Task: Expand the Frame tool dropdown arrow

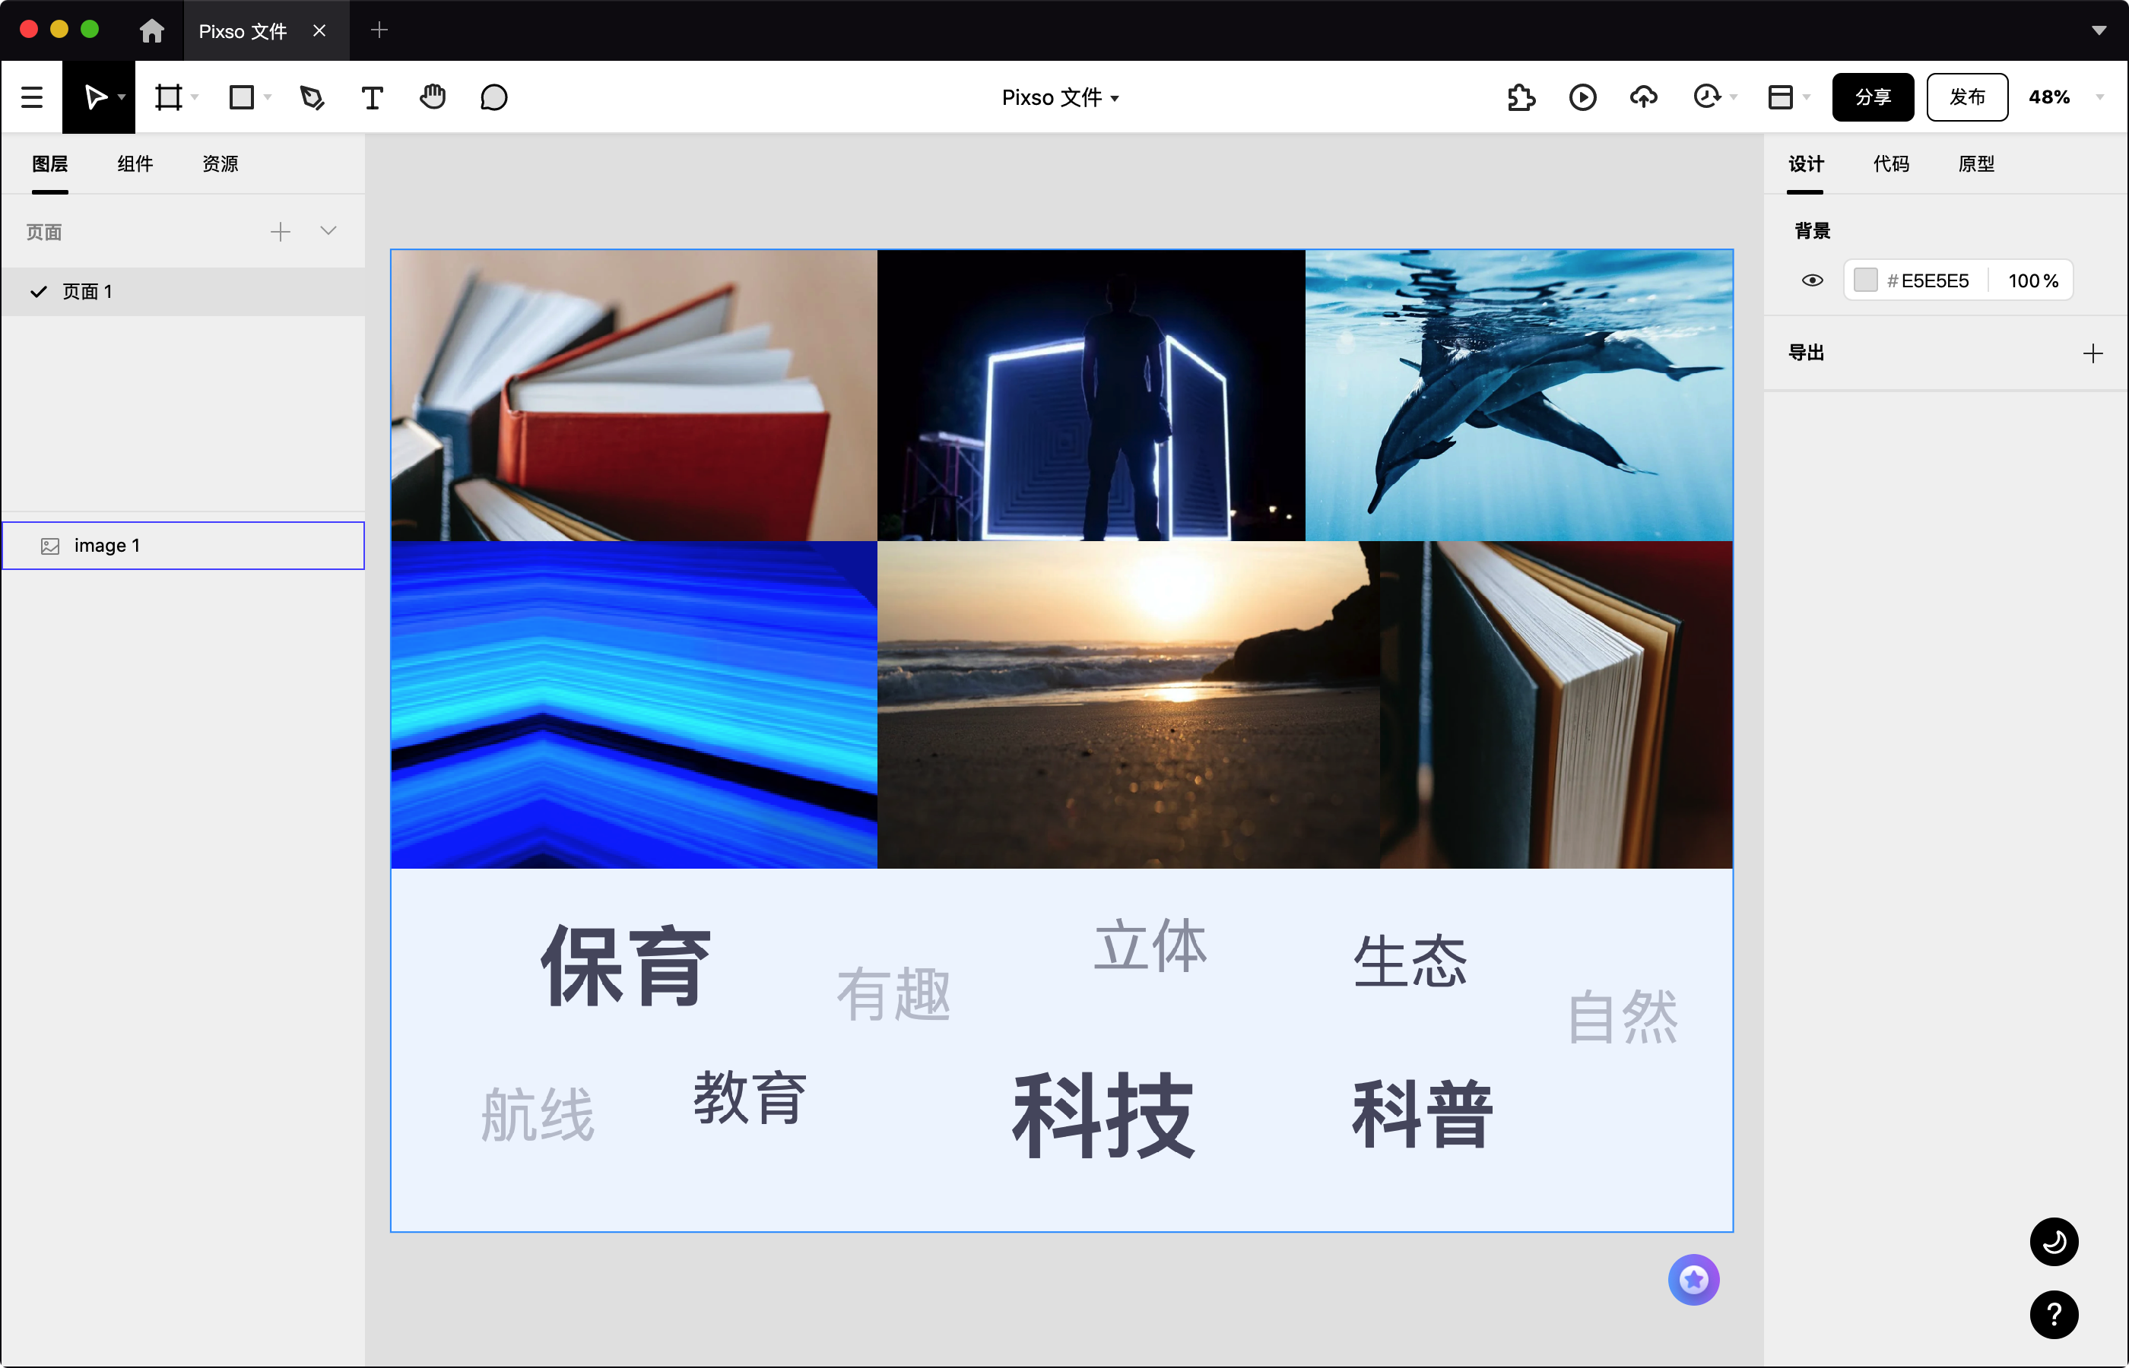Action: [195, 97]
